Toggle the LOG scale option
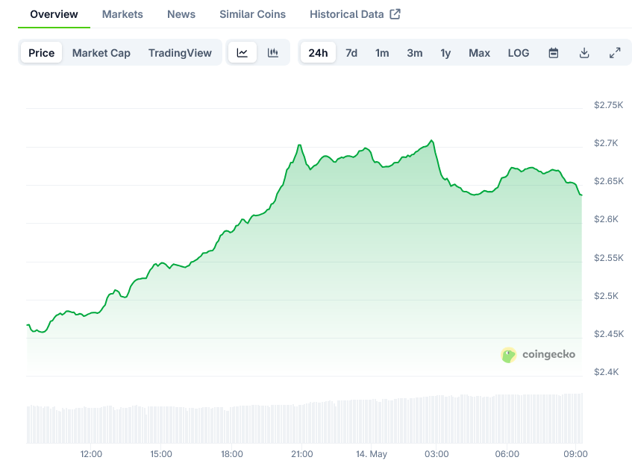 (x=519, y=53)
